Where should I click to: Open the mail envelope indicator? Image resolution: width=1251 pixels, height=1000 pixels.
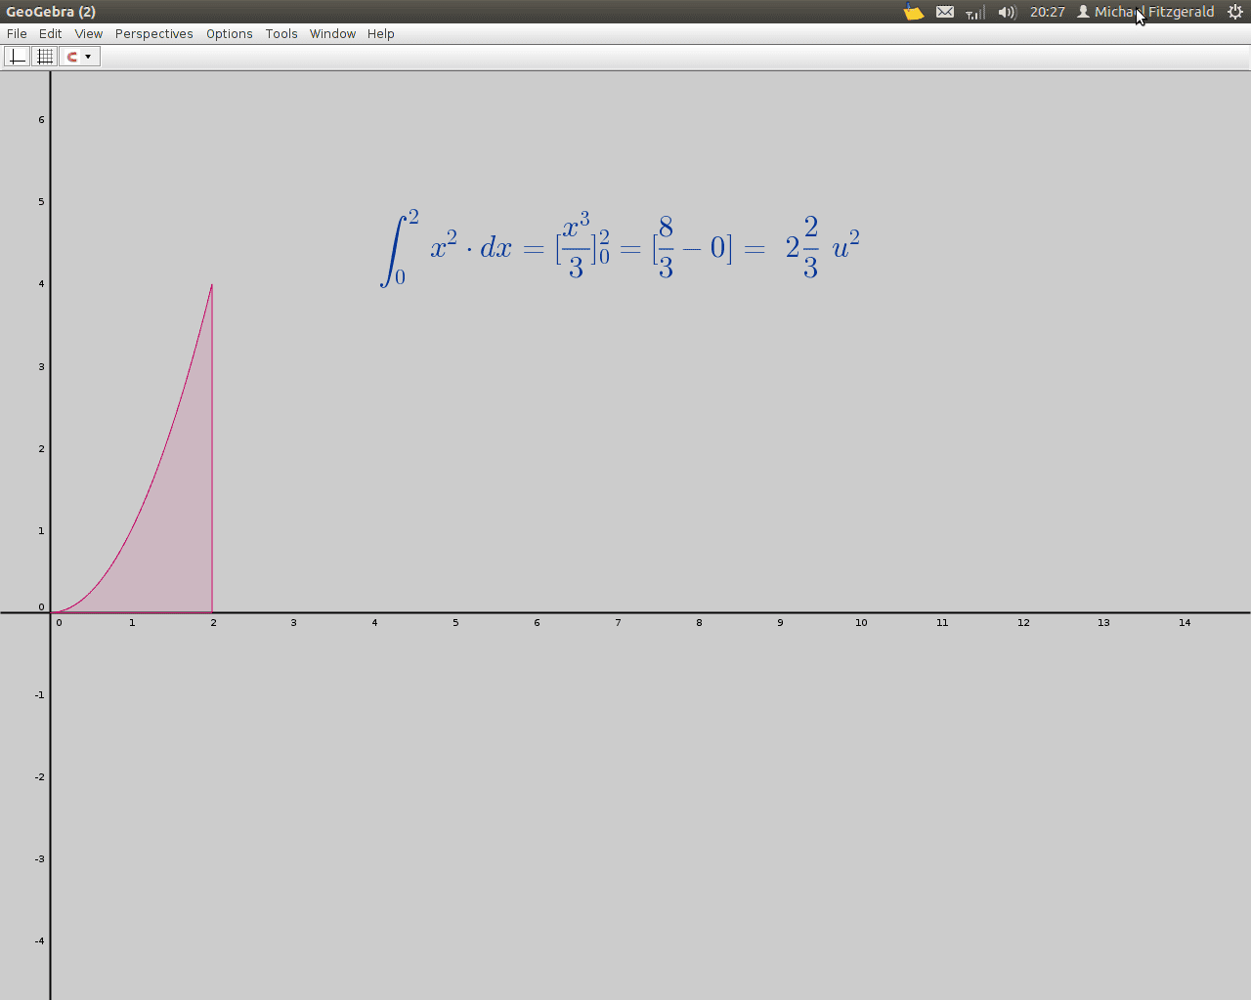point(945,12)
